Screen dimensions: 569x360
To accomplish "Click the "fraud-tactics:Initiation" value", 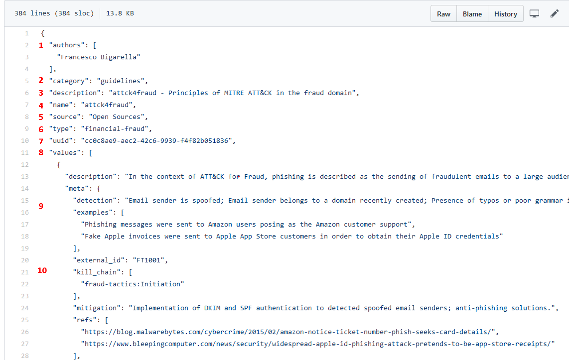I will [x=133, y=284].
